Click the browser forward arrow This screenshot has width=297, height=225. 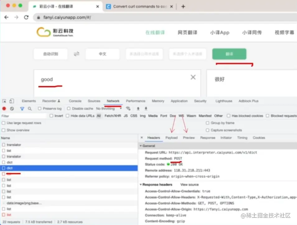click(16, 17)
